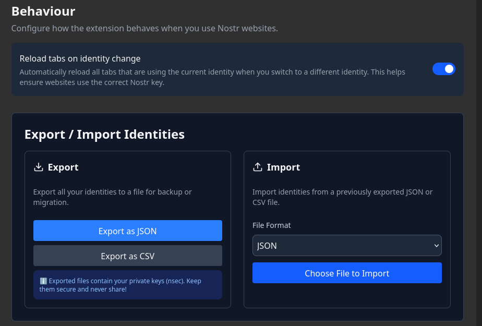Click the Export panel heading
Viewport: 482px width, 326px height.
pos(63,167)
